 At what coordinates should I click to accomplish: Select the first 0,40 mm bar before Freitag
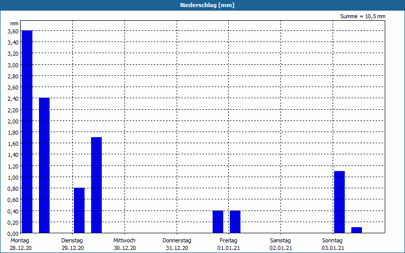tap(218, 222)
